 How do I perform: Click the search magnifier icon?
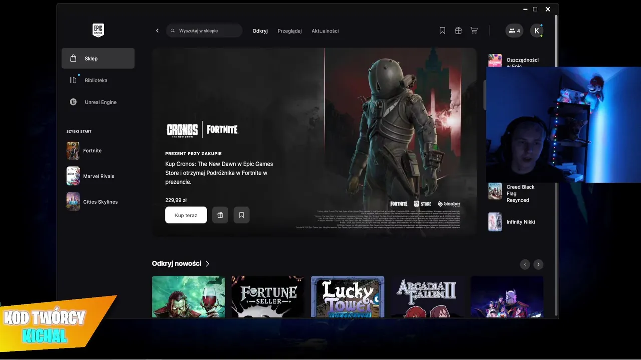(x=173, y=31)
